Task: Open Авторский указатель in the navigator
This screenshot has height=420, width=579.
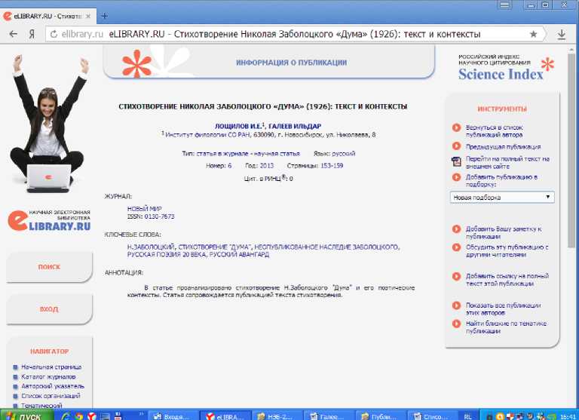Action: pyautogui.click(x=53, y=386)
